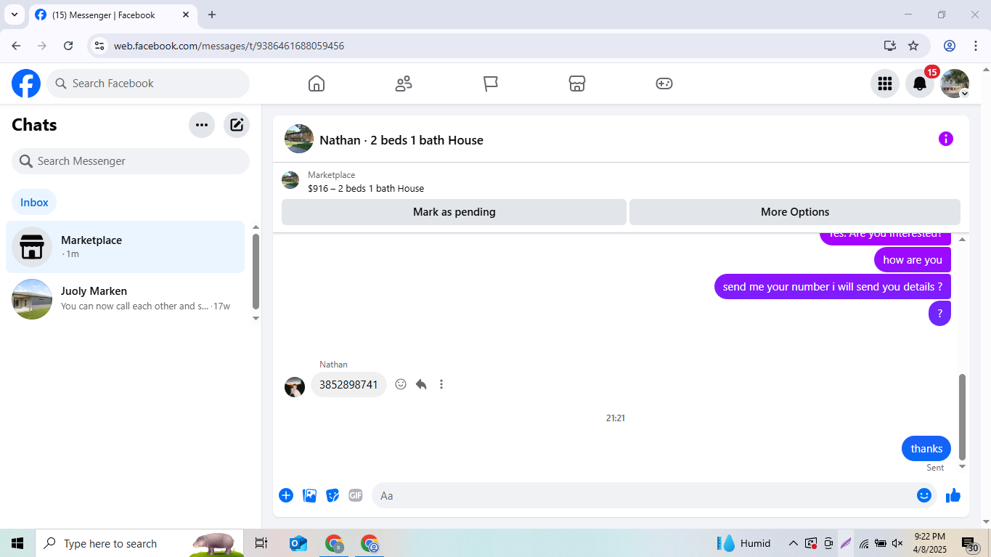Go back in the browser

coord(16,46)
